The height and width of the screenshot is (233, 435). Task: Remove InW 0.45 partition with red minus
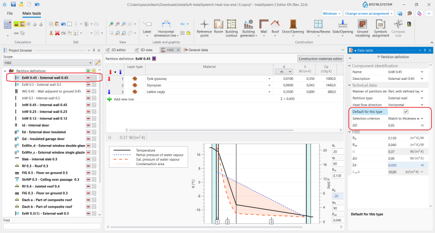[88, 105]
